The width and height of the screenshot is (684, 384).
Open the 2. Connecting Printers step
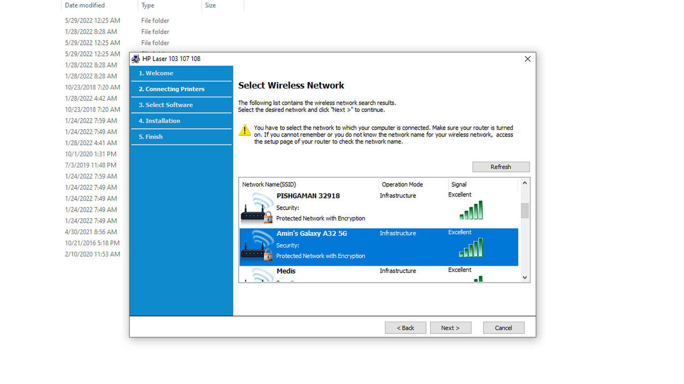tap(181, 89)
